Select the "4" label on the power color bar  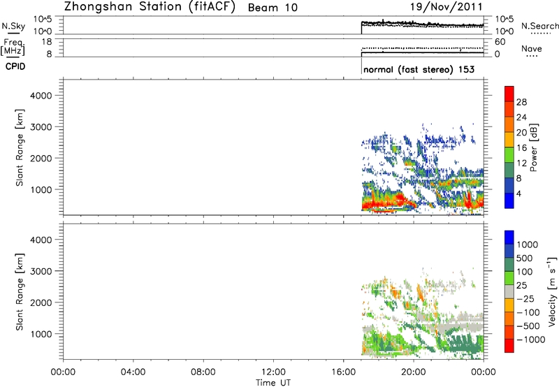[x=518, y=193]
